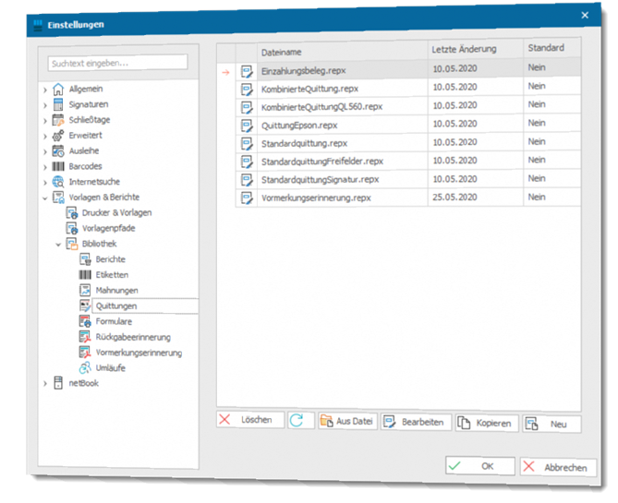The width and height of the screenshot is (618, 503).
Task: Click the Aus Datei button
Action: tap(347, 421)
